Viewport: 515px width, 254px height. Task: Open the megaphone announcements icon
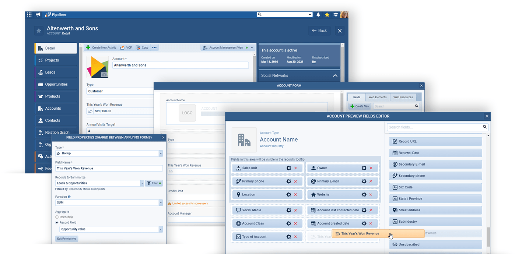coord(38,15)
